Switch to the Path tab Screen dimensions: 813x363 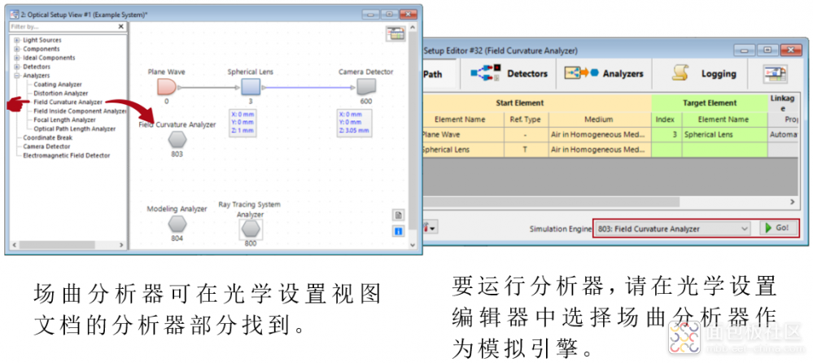[x=439, y=74]
